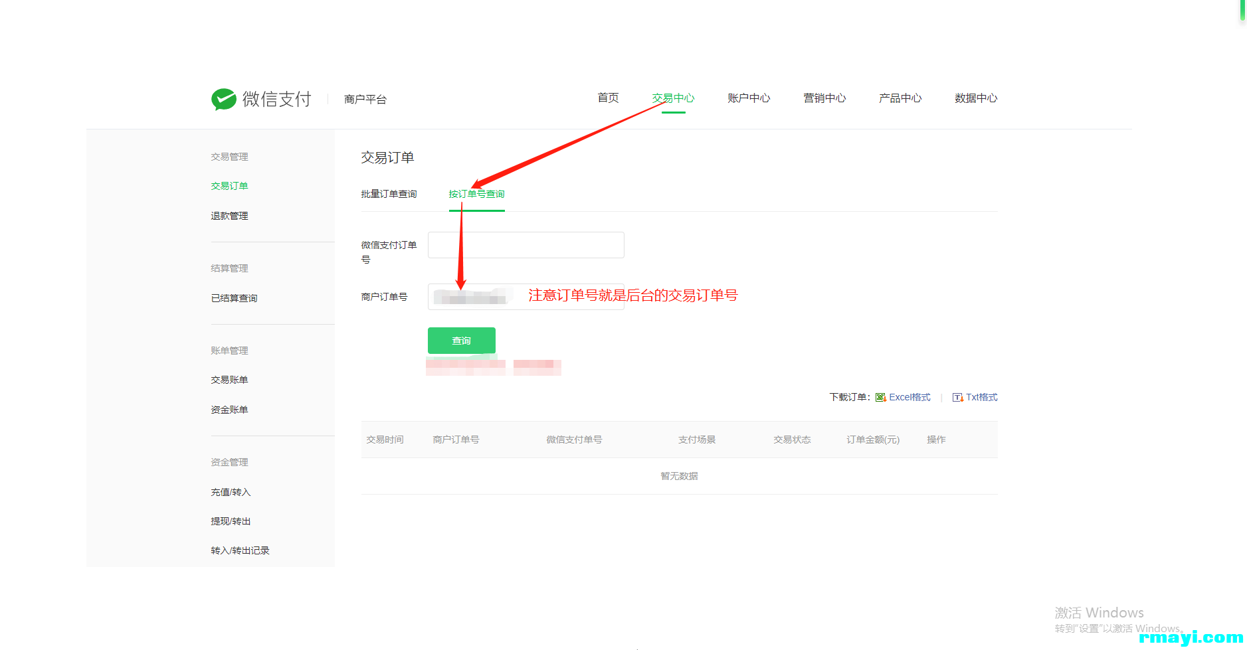The width and height of the screenshot is (1247, 650).
Task: Click the green 查询 button
Action: pyautogui.click(x=462, y=341)
